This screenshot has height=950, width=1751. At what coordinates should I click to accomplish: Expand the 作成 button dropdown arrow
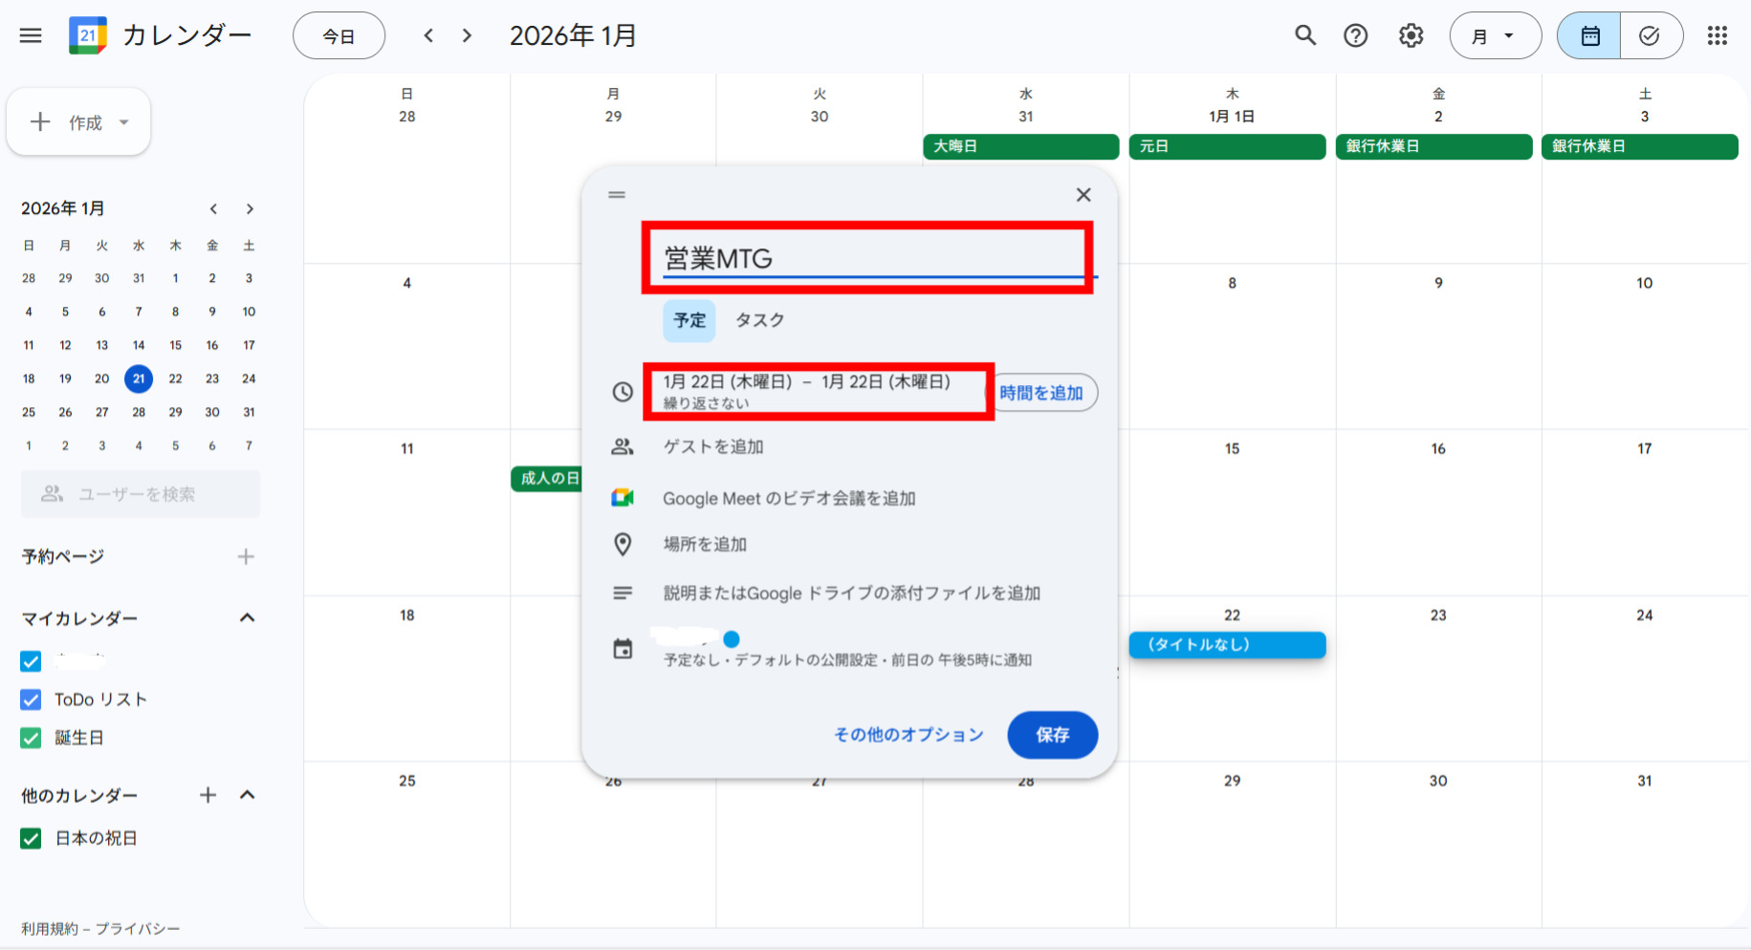(122, 121)
